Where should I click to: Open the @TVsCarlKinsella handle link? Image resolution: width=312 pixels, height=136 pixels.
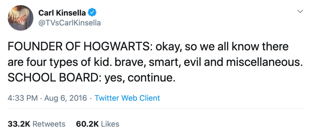pyautogui.click(x=70, y=23)
